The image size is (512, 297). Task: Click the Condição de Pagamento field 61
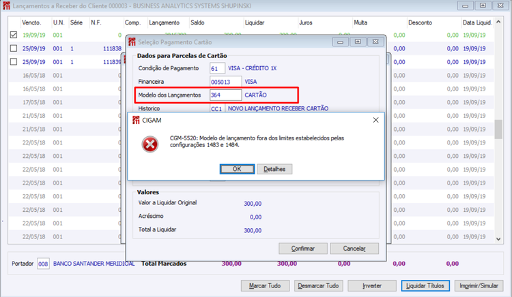(217, 68)
